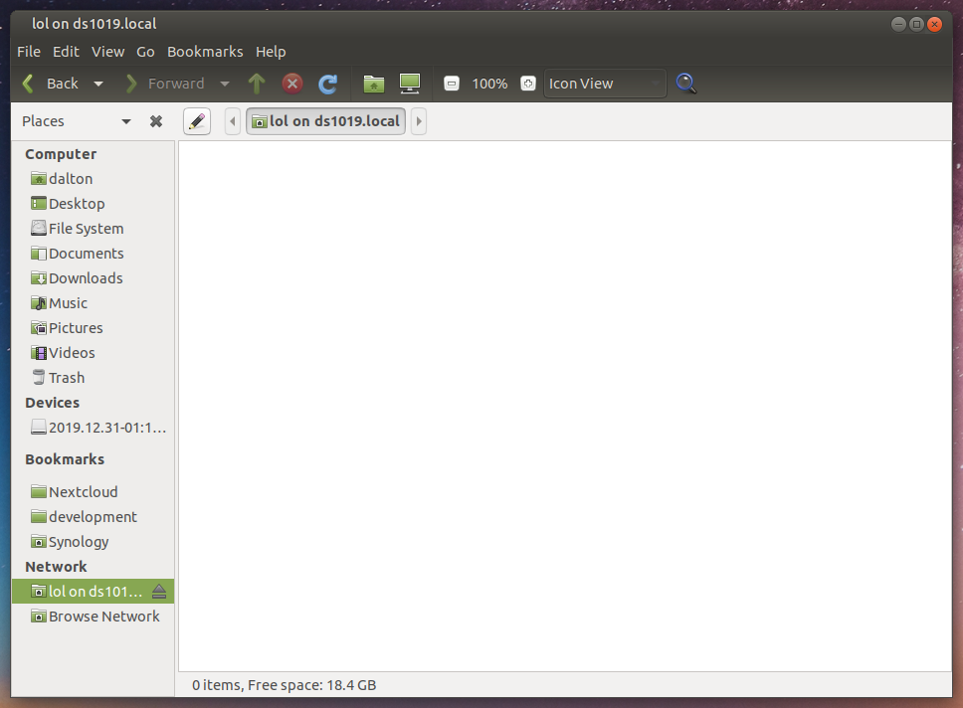963x708 pixels.
Task: Click the Network section header
Action: point(56,567)
